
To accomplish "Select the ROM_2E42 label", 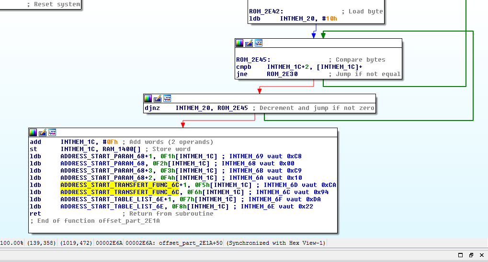I will (x=266, y=11).
